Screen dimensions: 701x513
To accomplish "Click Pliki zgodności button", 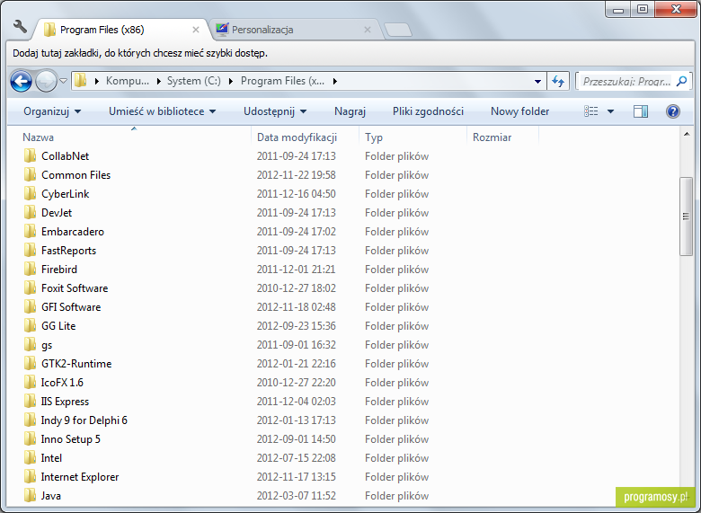I will point(428,111).
